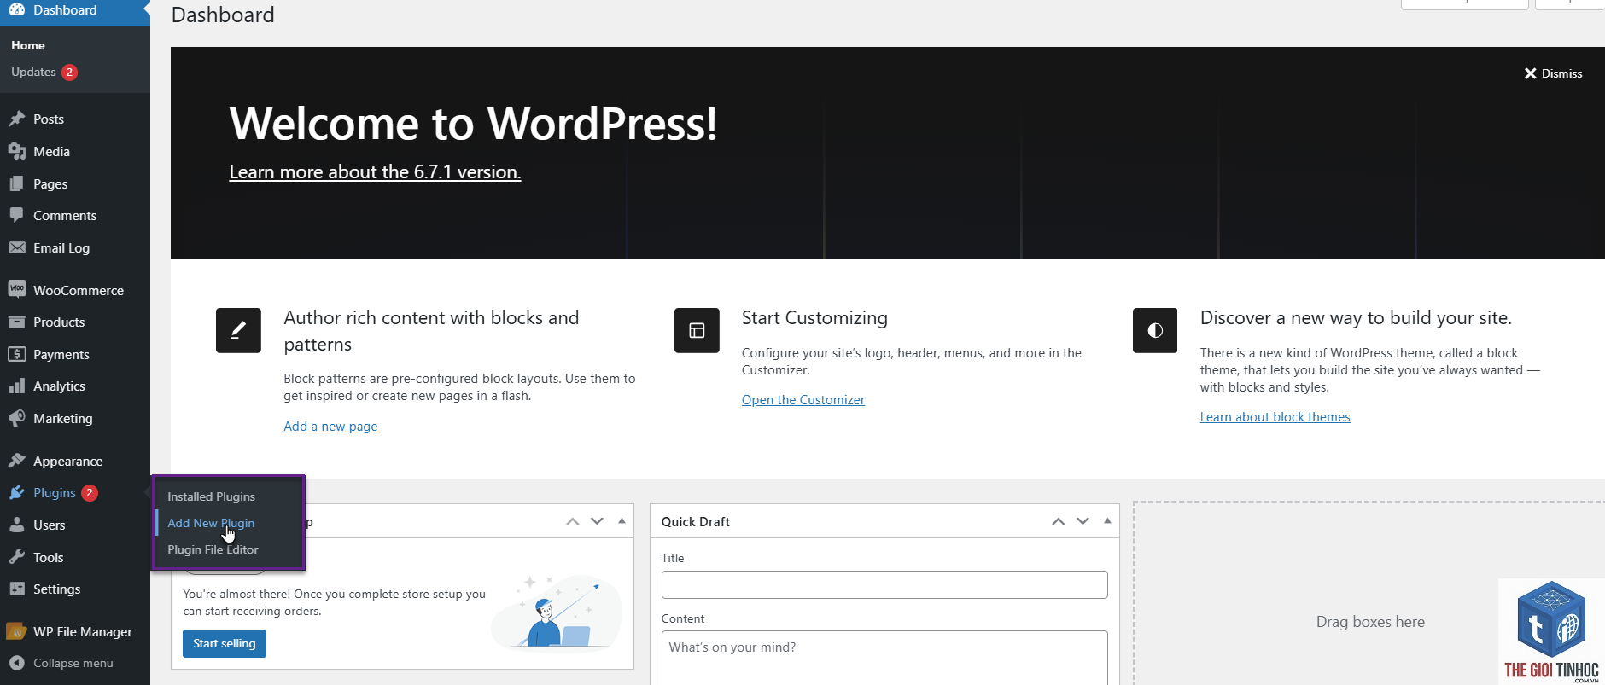
Task: Open Plugin File Editor submenu item
Action: [213, 549]
